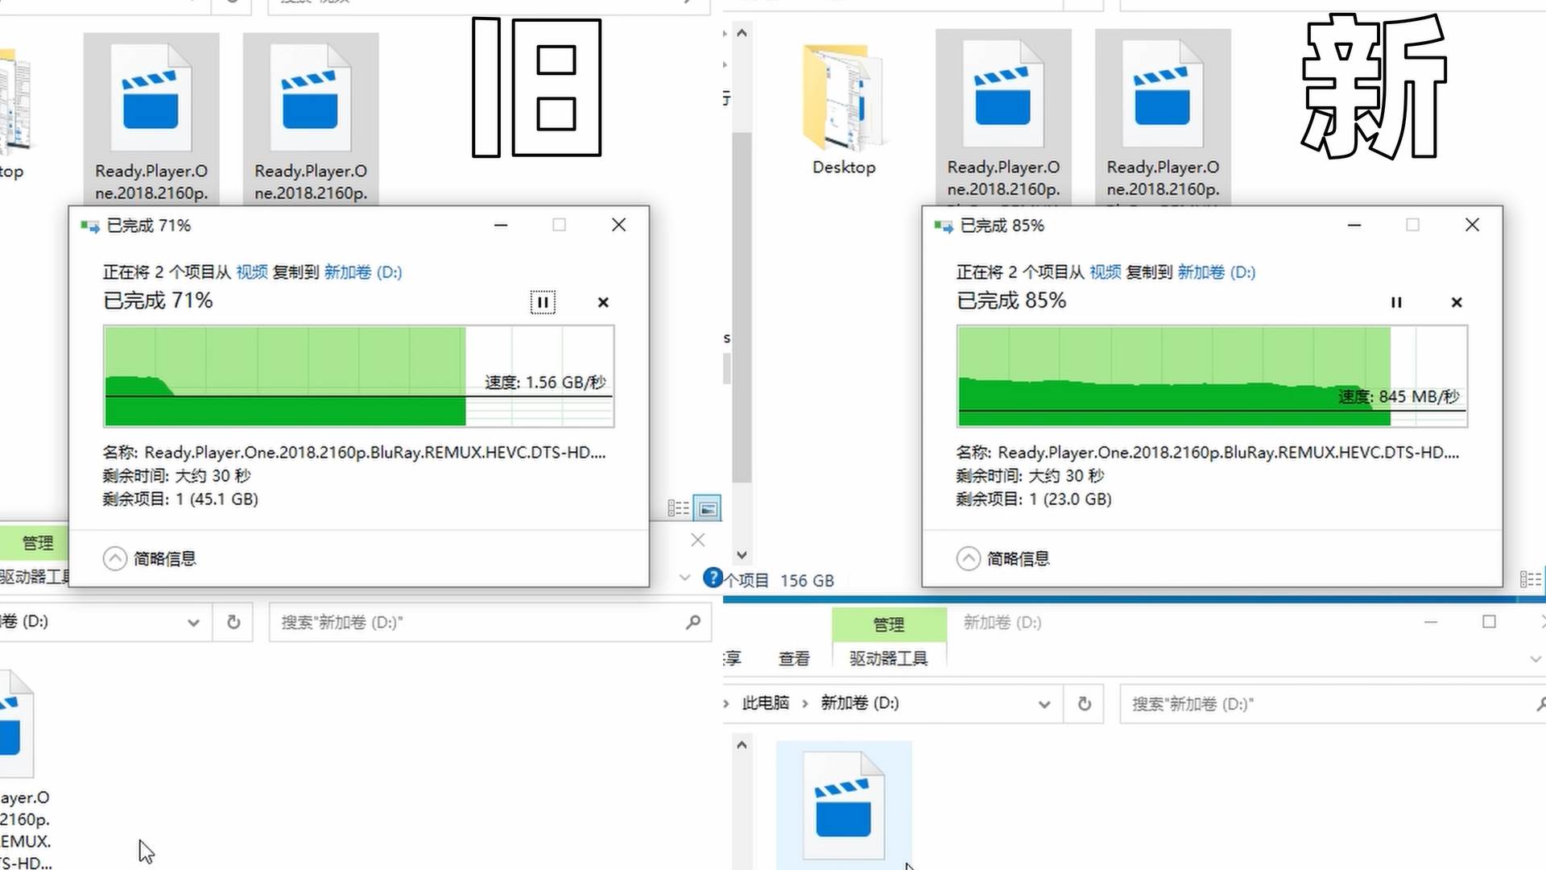Pause the 71% copy operation
1546x870 pixels.
coord(544,302)
